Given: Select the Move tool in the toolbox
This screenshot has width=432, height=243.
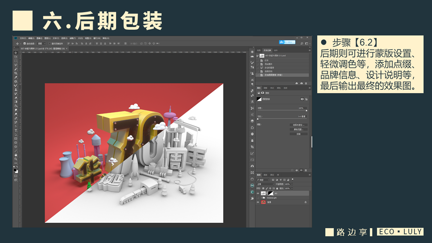Looking at the screenshot, I should click(16, 53).
